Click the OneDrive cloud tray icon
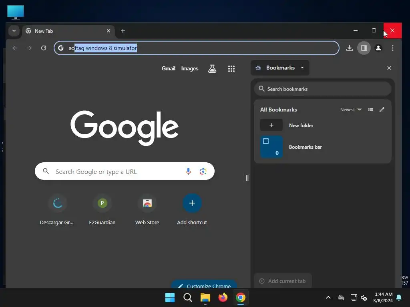 341,297
